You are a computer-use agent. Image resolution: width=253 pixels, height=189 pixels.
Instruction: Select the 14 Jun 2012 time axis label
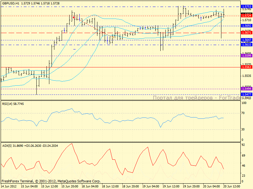[x=9, y=186]
